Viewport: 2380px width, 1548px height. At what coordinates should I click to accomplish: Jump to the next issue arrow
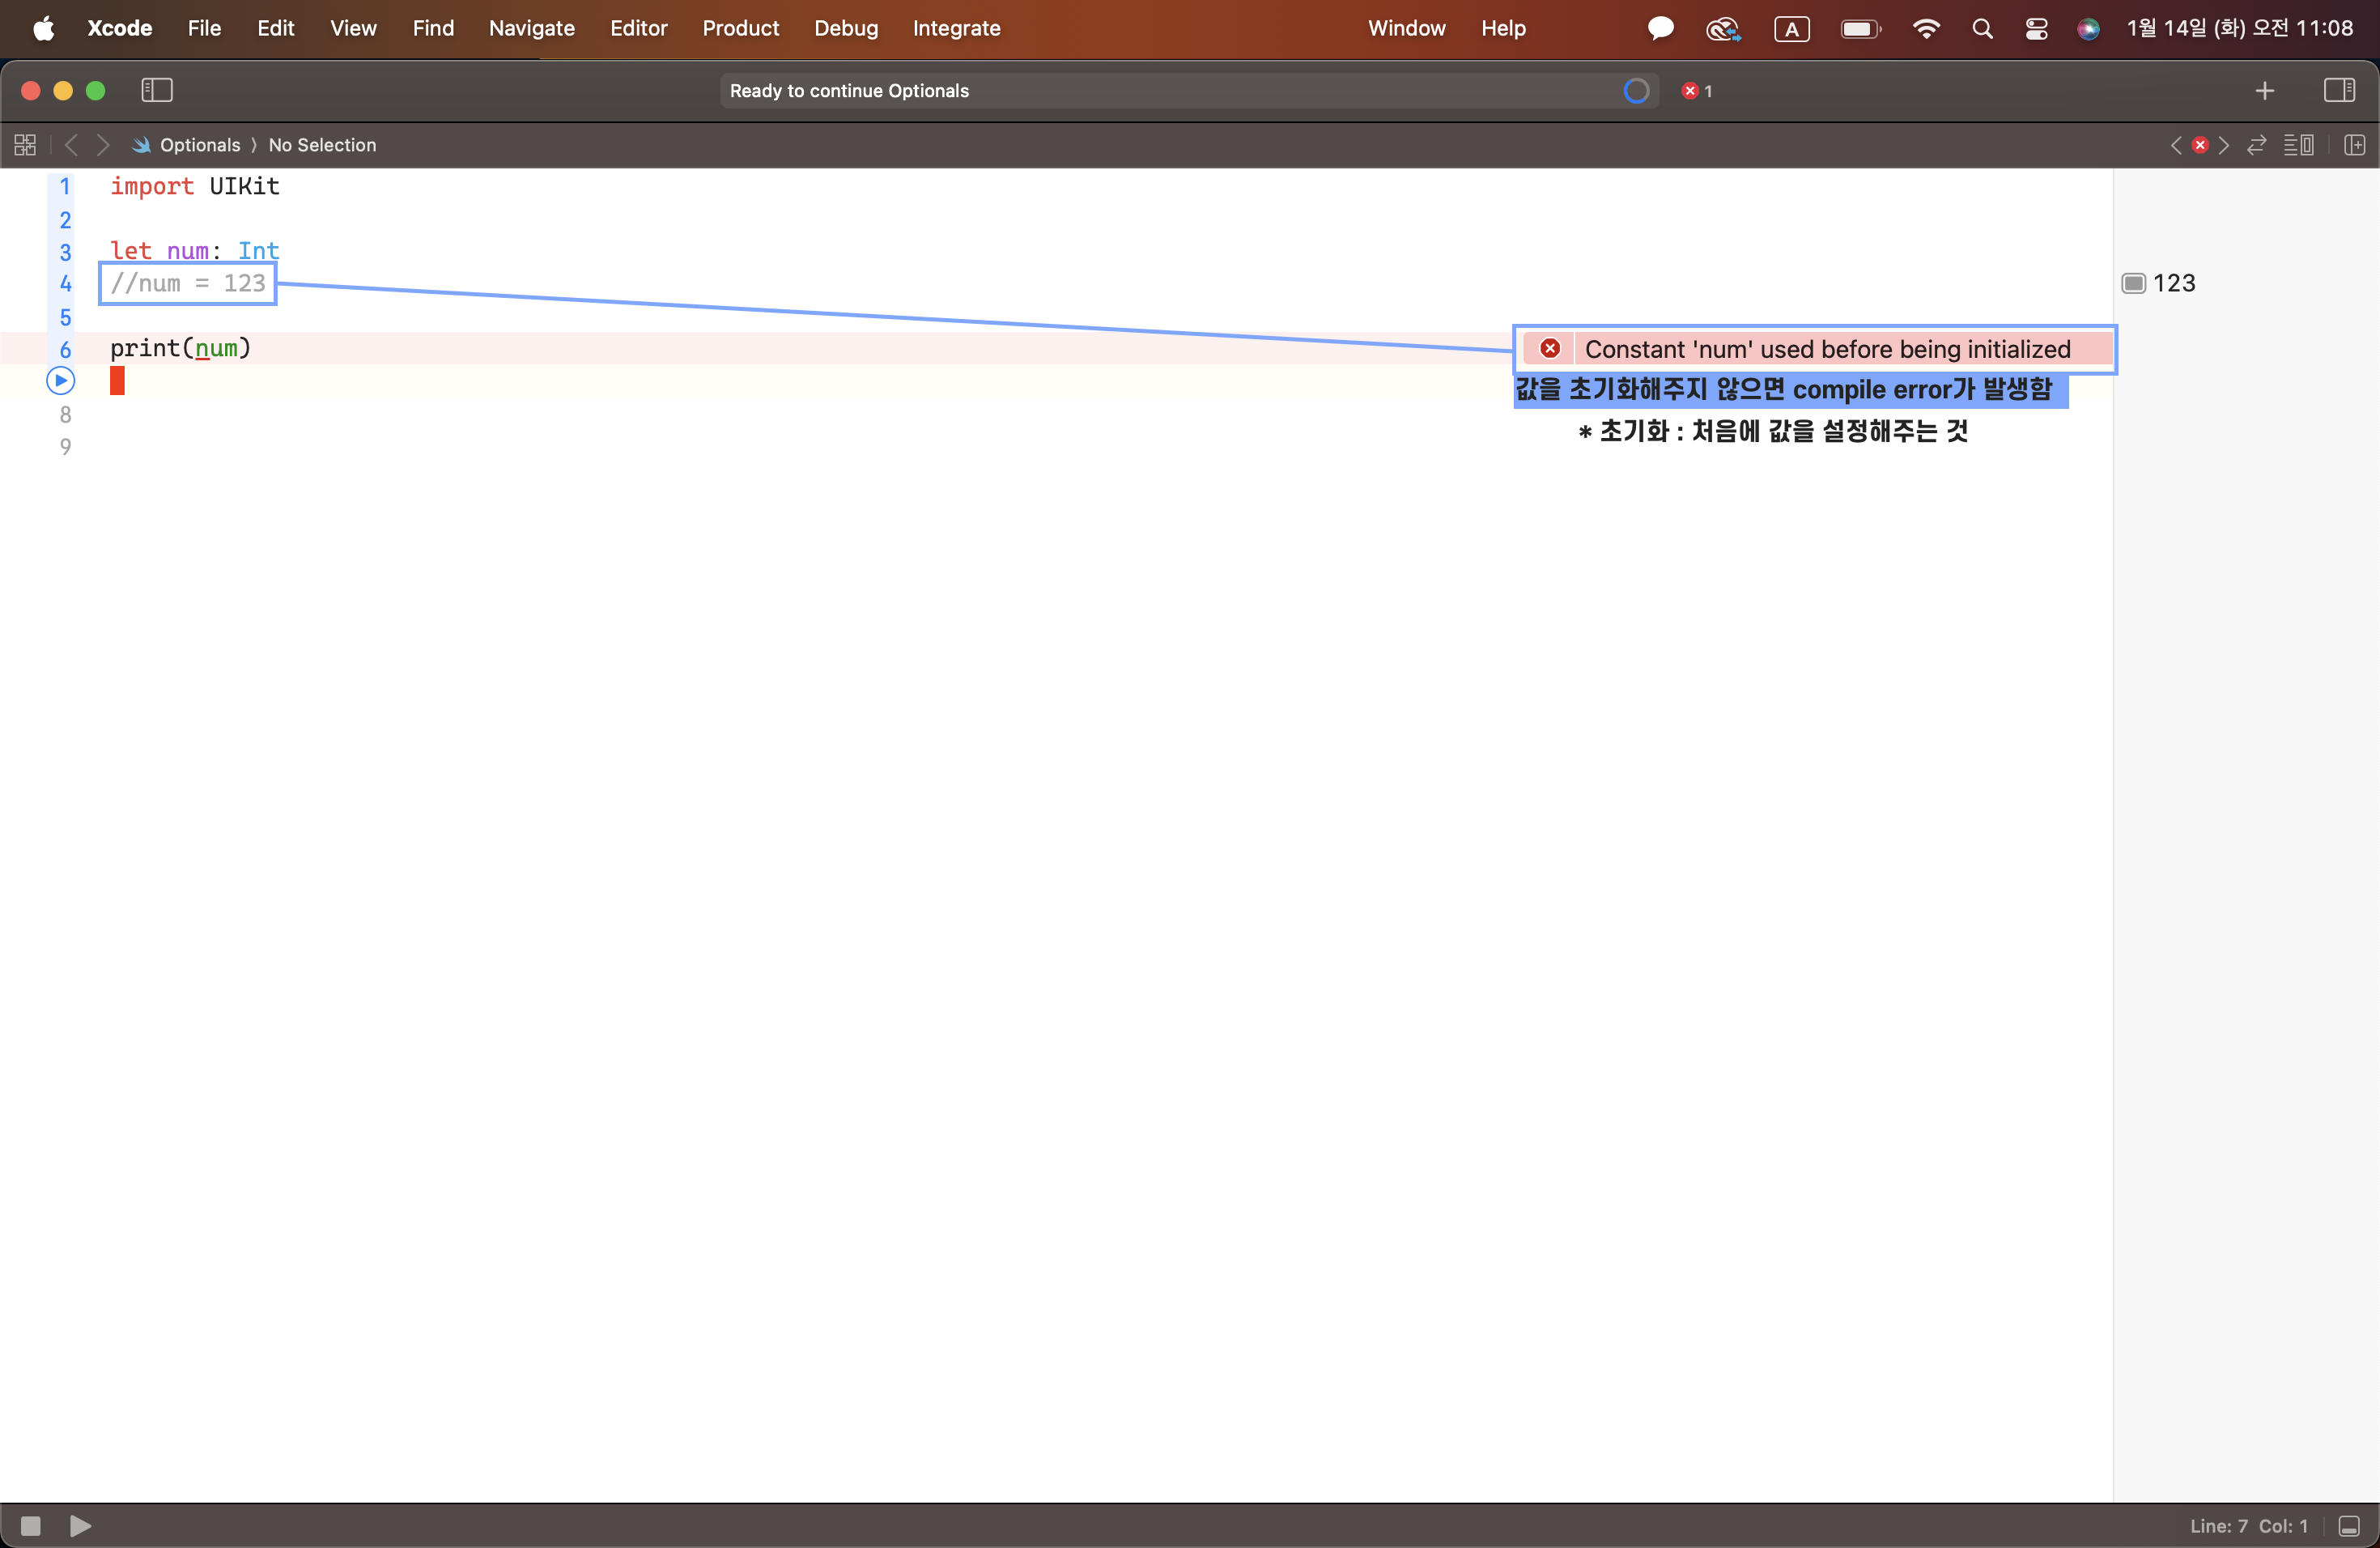(x=2224, y=145)
